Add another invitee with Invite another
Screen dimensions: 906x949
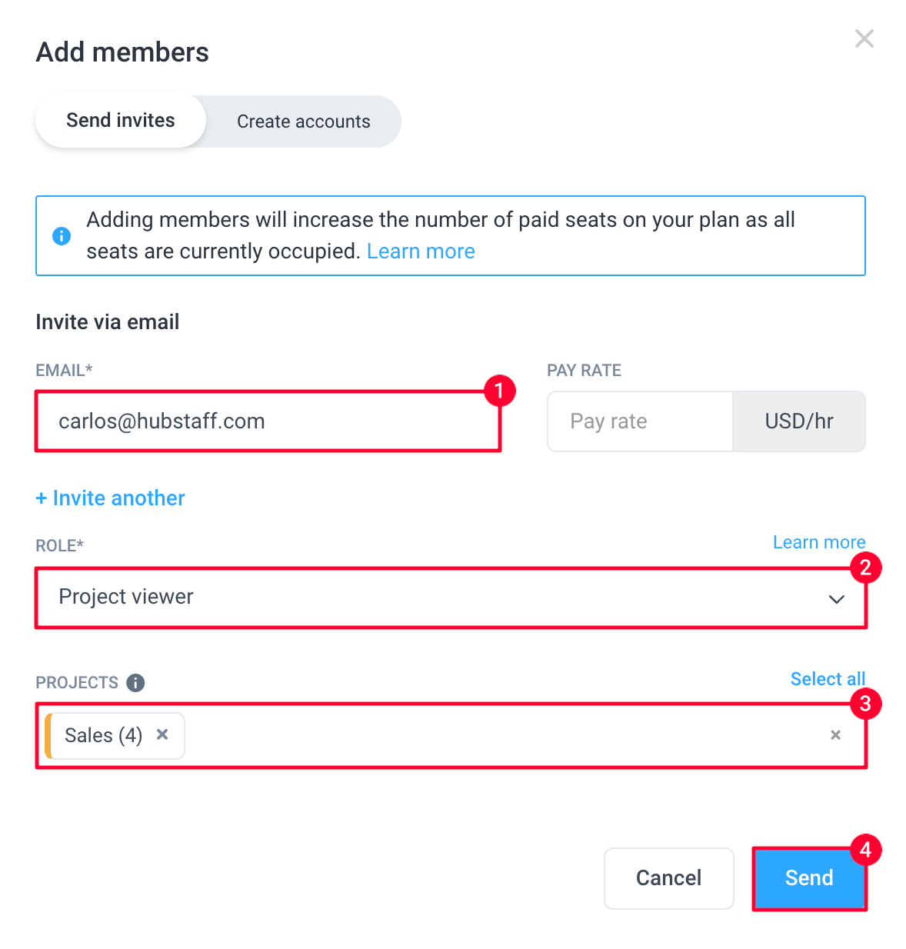point(111,498)
